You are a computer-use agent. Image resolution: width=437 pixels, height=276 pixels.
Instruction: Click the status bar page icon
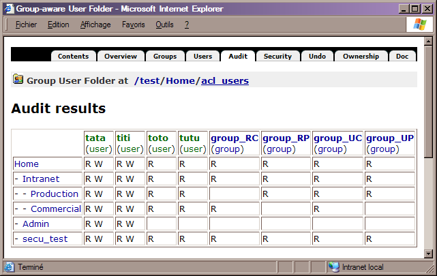tap(10, 267)
